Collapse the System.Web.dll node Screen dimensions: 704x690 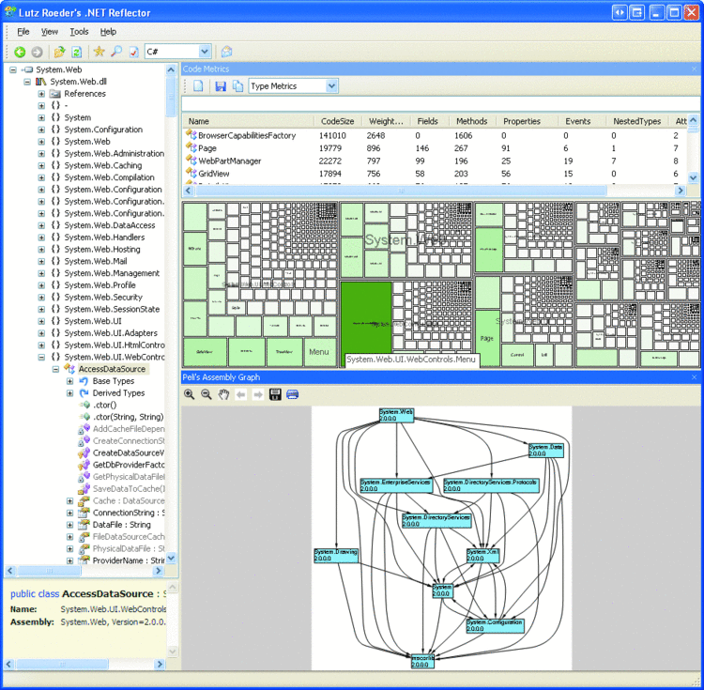point(27,82)
